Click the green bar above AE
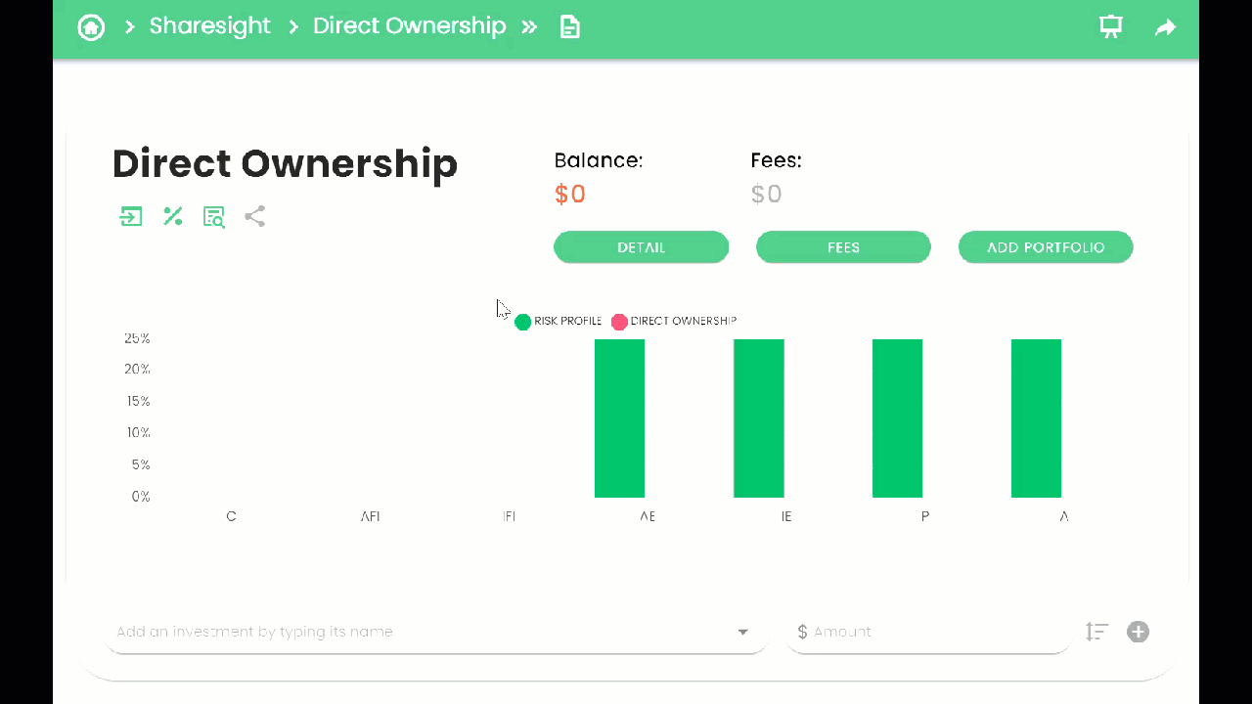Screen dimensions: 1252x704 [x=619, y=418]
